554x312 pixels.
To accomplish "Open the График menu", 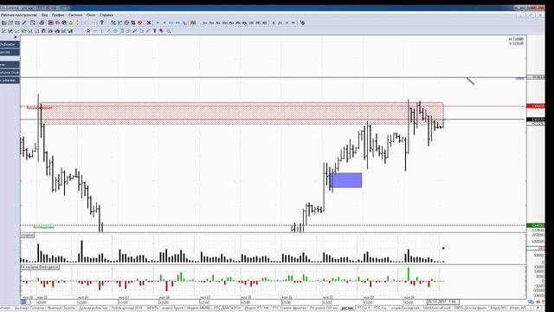I will point(58,15).
